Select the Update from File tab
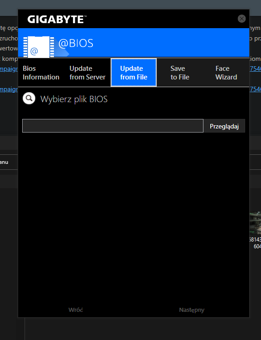Viewport: 261px width, 340px height. (x=134, y=73)
